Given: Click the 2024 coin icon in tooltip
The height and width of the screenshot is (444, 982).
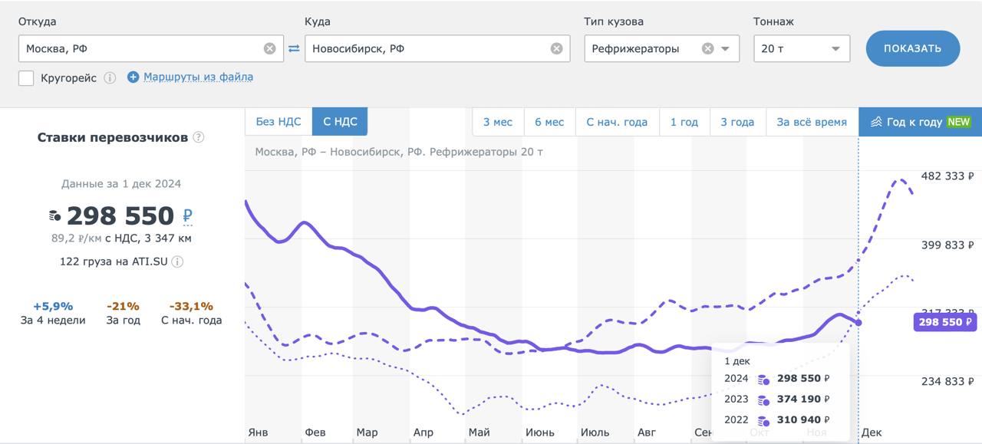Looking at the screenshot, I should (763, 379).
